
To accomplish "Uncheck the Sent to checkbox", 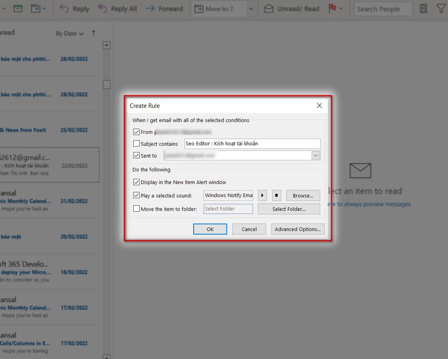I will click(136, 155).
